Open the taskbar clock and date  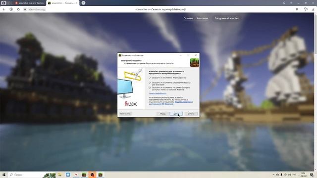[x=303, y=175]
